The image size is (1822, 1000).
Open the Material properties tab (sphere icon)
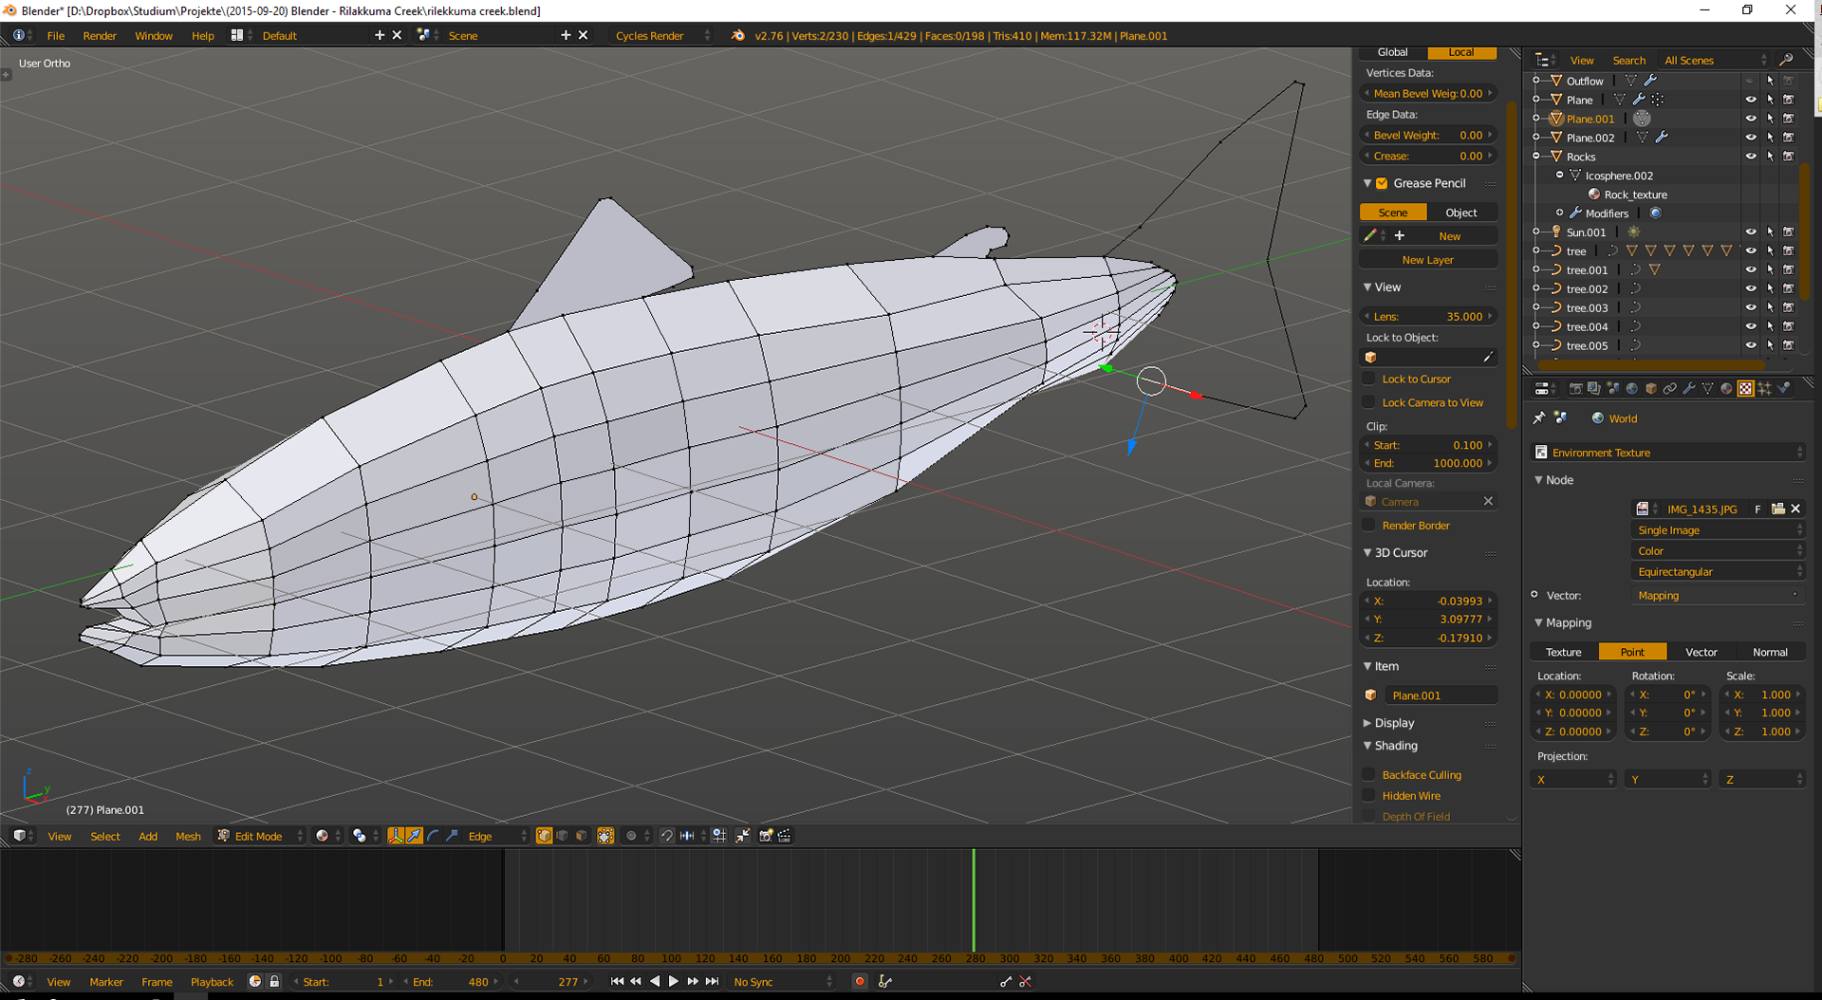point(1726,388)
